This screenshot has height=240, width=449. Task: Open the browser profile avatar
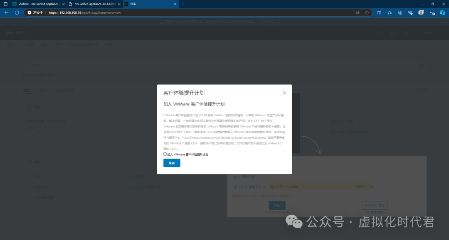tap(421, 12)
